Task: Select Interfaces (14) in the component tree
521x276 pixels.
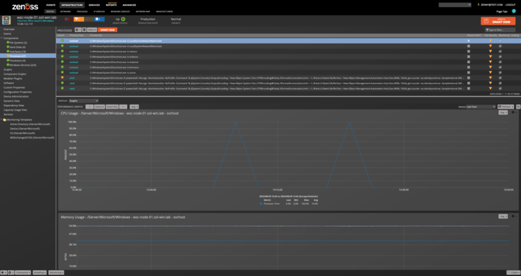Action: (x=18, y=51)
